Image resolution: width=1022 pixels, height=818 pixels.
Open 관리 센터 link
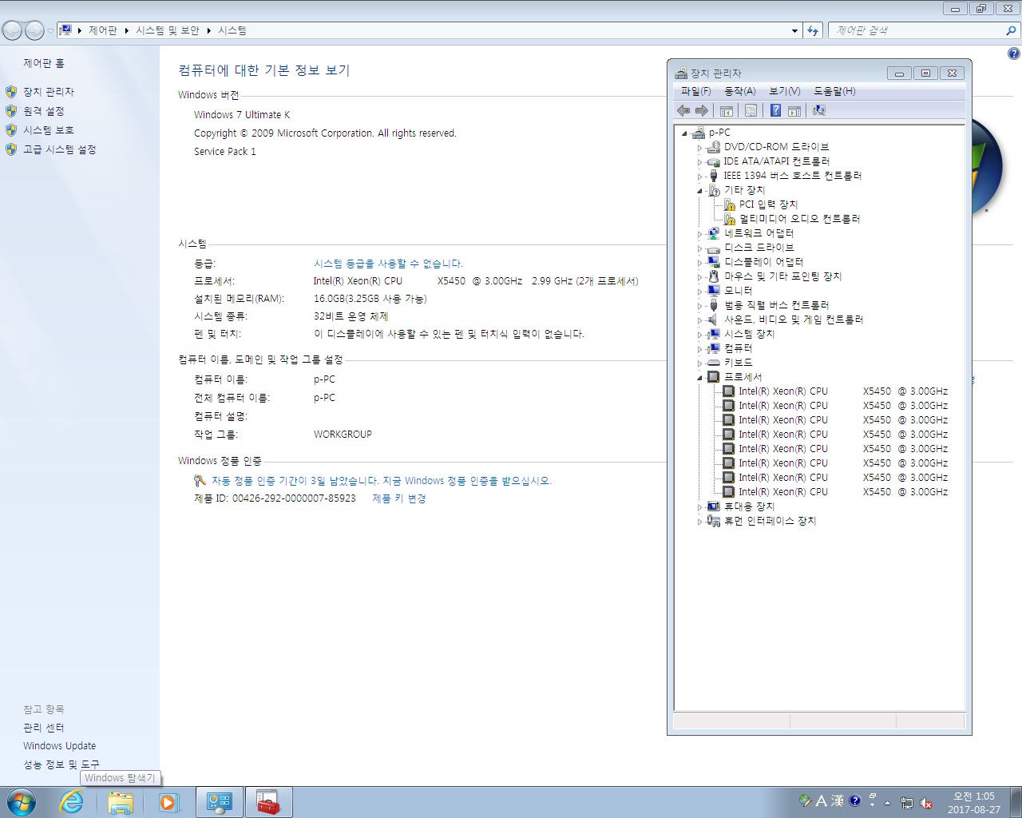coord(43,728)
